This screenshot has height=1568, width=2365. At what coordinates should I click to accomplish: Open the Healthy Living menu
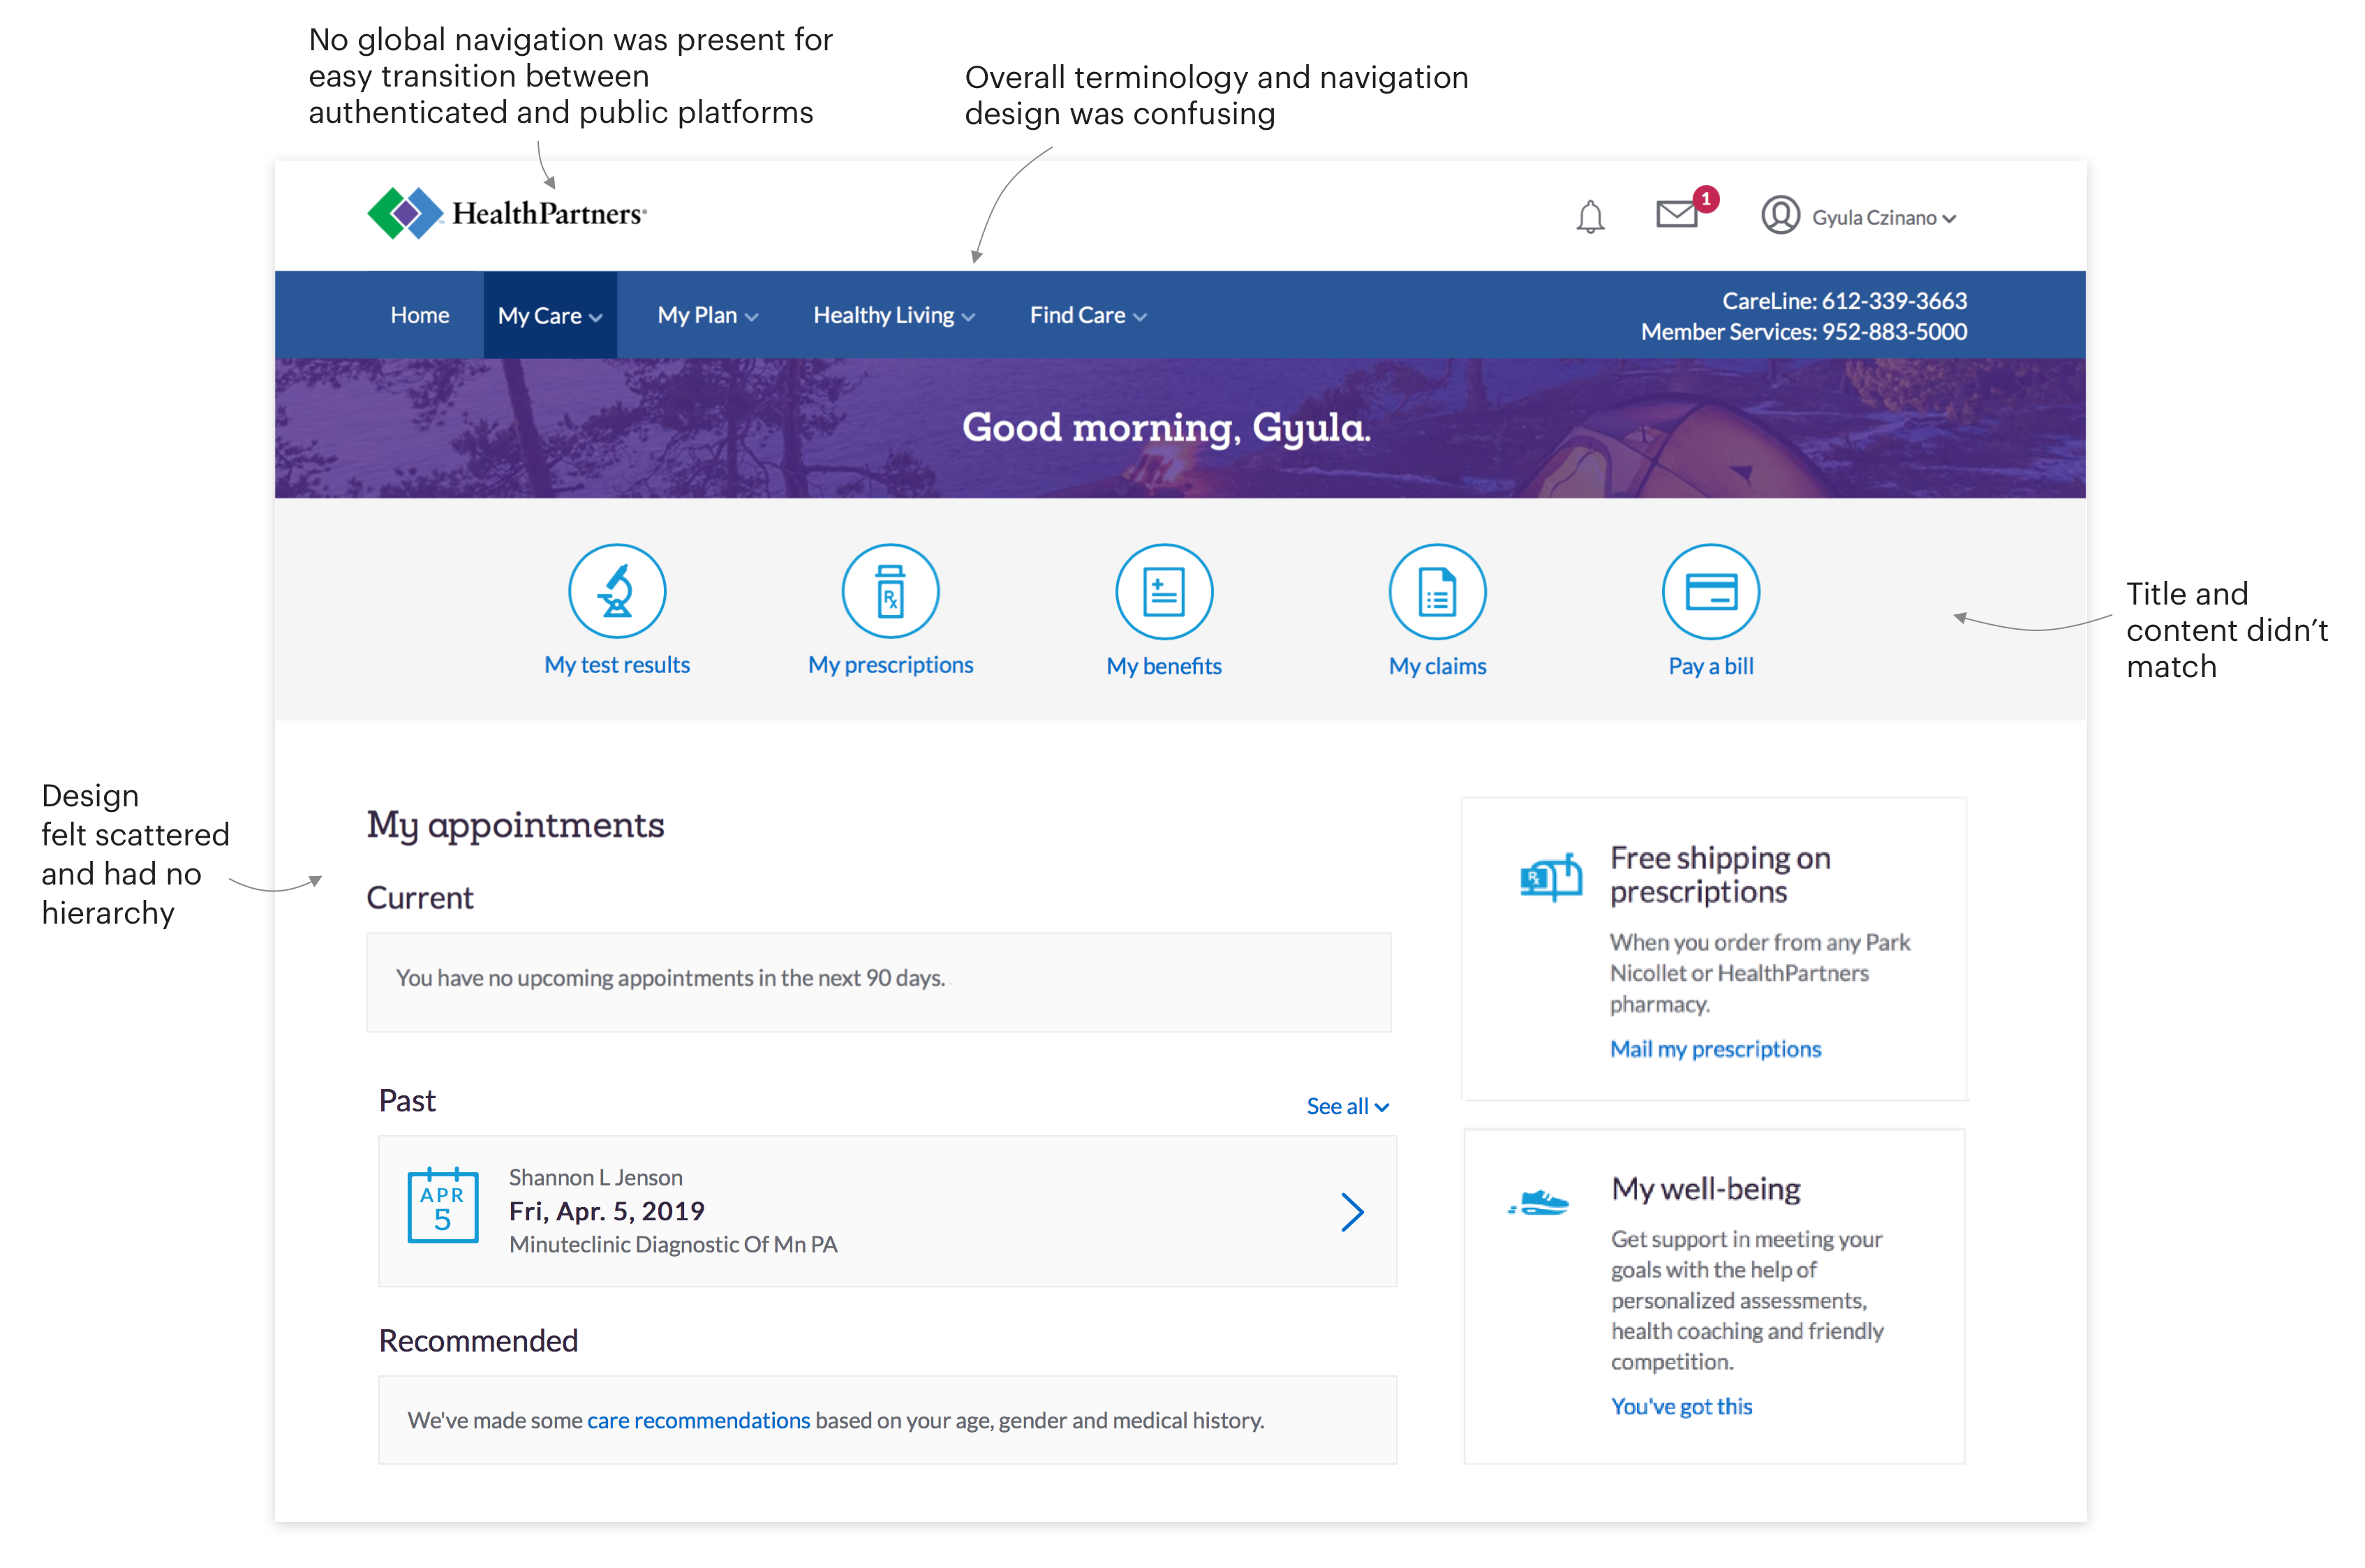pos(894,316)
